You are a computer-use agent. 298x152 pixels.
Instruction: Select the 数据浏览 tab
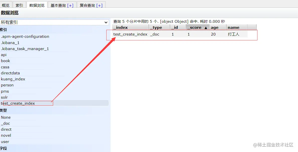pos(37,5)
